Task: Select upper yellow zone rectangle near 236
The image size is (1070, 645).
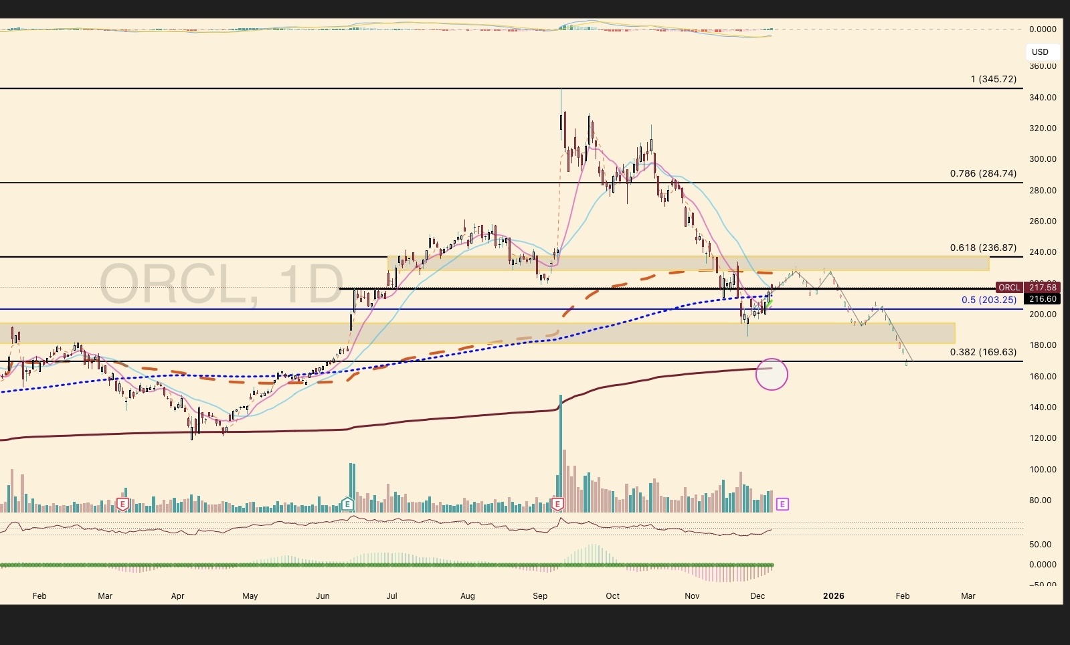Action: pos(688,263)
